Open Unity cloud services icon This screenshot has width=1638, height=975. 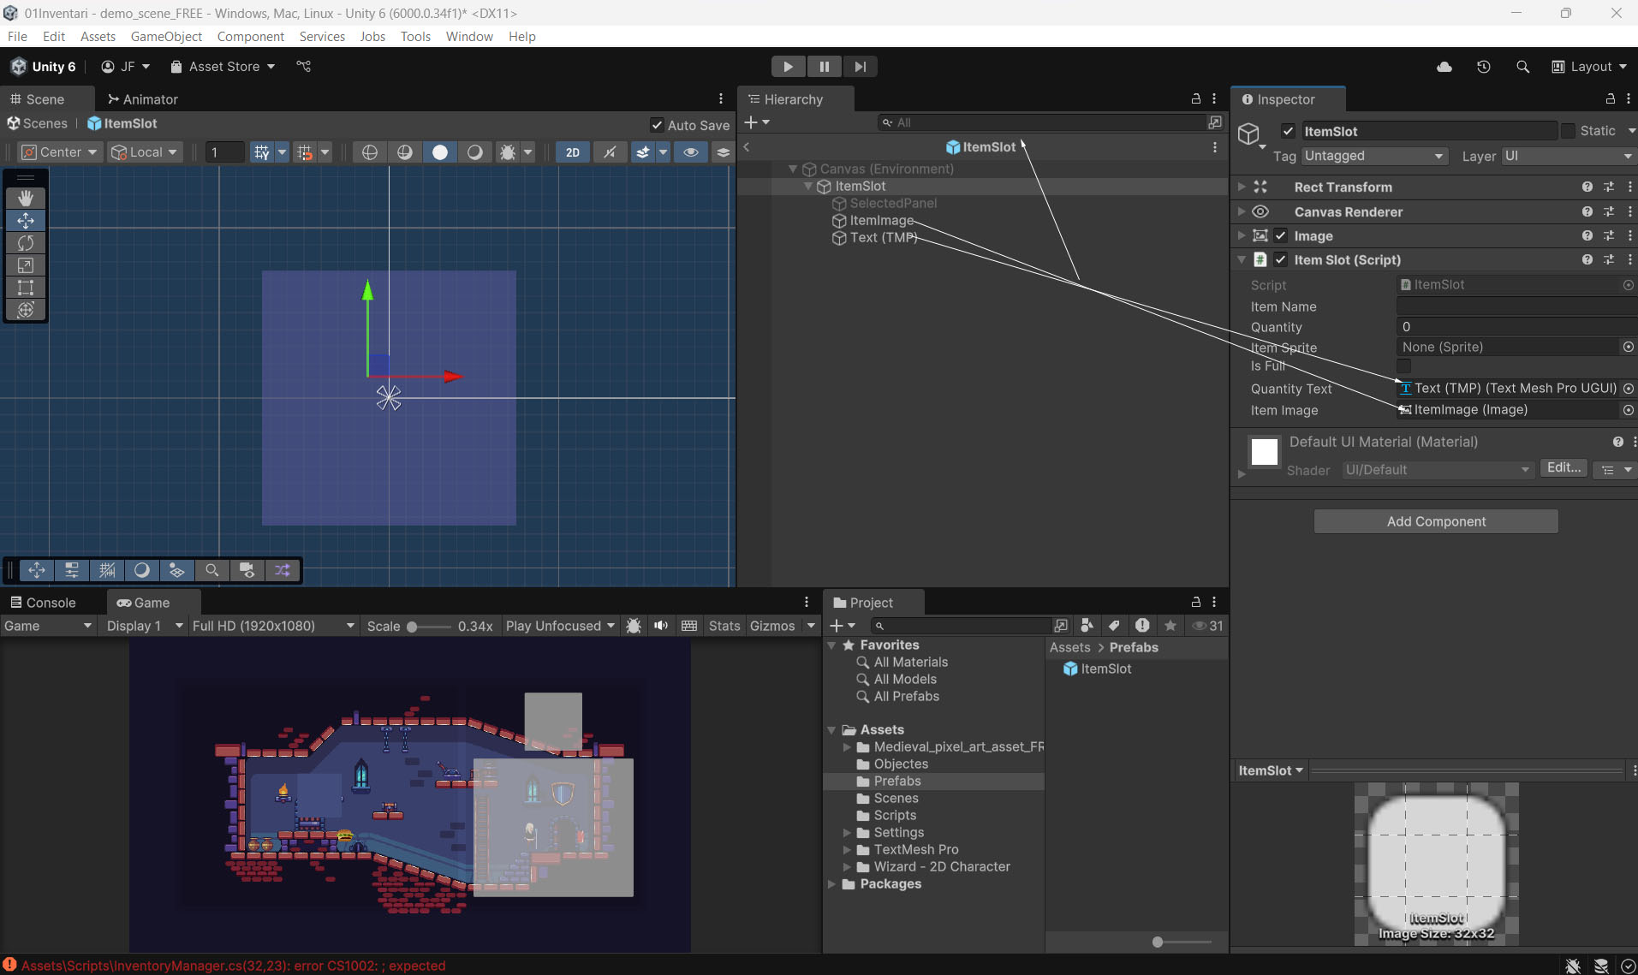click(x=1444, y=67)
